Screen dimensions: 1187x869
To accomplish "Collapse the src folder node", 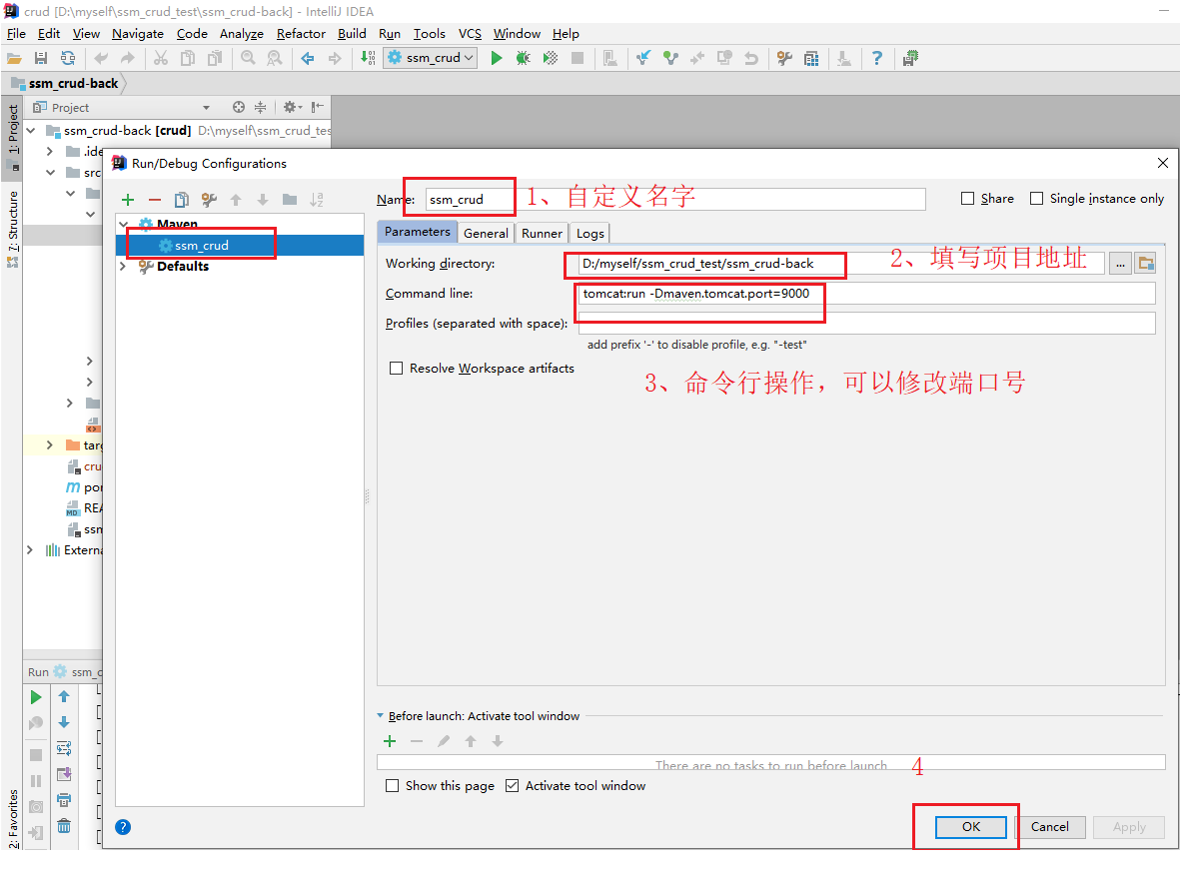I will click(x=50, y=173).
